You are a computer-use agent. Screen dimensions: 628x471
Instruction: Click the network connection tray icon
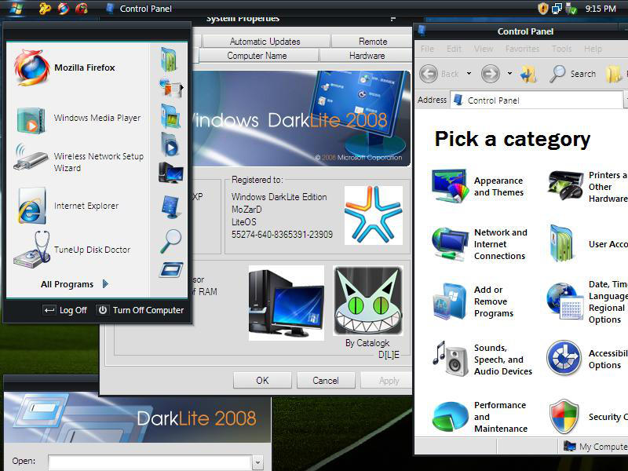pyautogui.click(x=557, y=9)
